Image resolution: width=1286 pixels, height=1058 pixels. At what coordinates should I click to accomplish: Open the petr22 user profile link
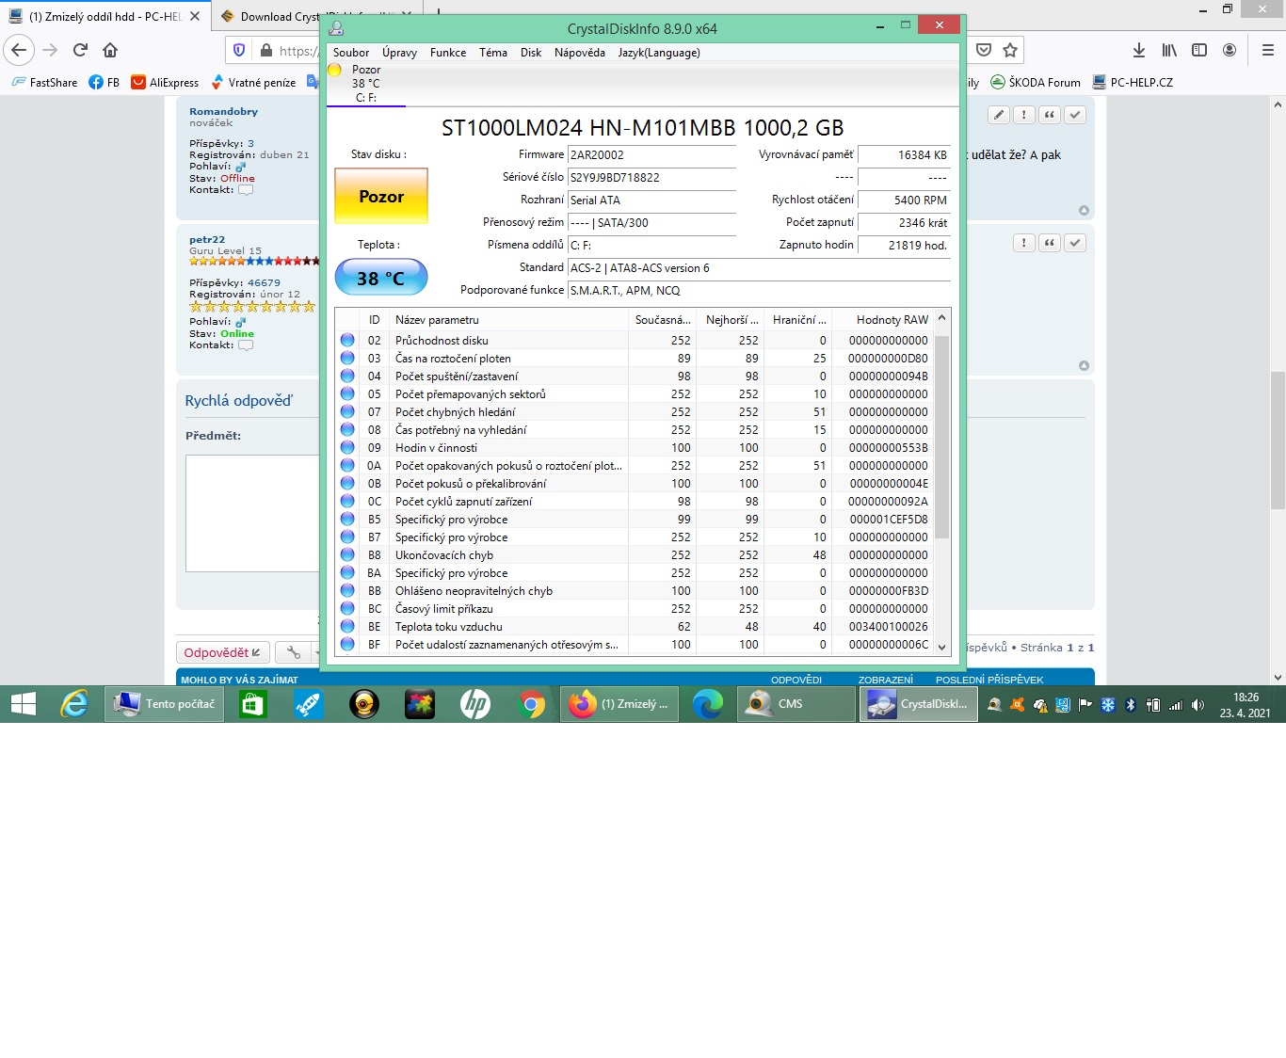(x=207, y=240)
